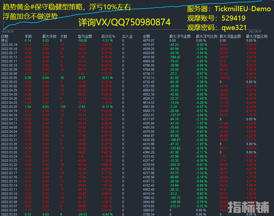The image size is (274, 216).
Task: Click the 48.89 profit value for 2022.03.23
Action: click(x=82, y=160)
